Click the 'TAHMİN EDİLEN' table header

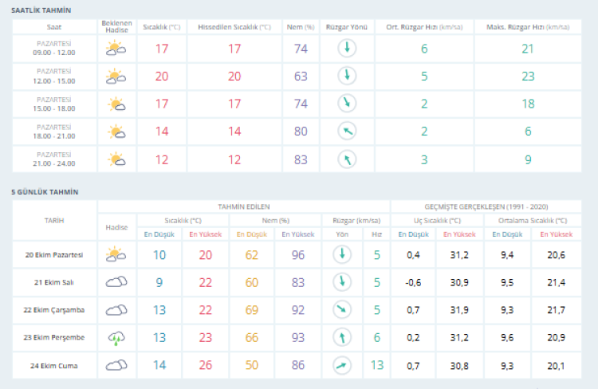click(x=243, y=206)
